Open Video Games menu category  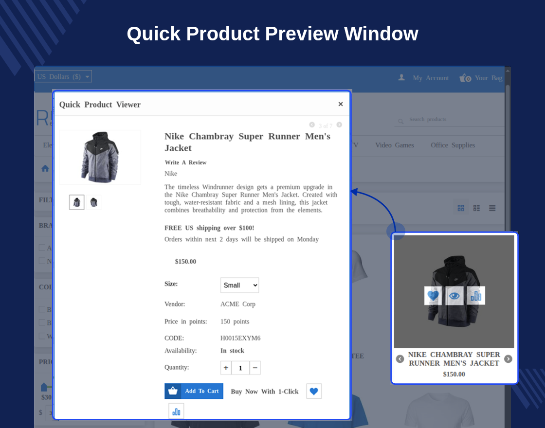click(395, 145)
